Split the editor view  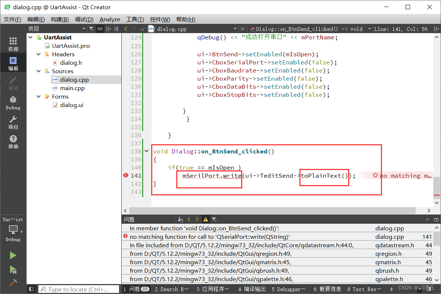436,29
